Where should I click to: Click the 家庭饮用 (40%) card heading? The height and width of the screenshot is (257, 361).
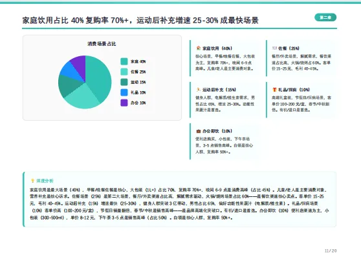click(x=217, y=48)
